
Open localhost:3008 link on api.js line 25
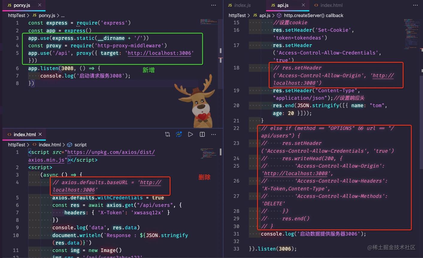296,173
